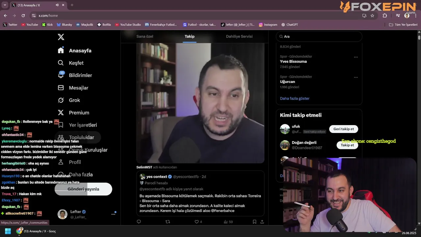View site information for x.com
This screenshot has width=421, height=237.
pos(34,15)
